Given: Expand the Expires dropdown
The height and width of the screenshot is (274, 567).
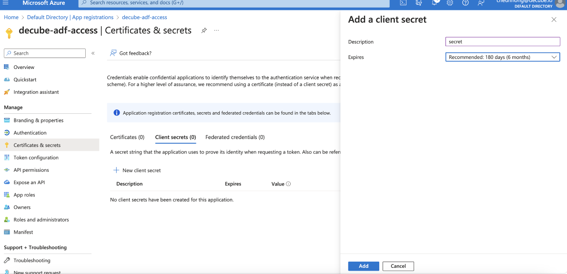Looking at the screenshot, I should [502, 57].
